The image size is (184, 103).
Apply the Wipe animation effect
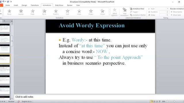tap(79, 12)
